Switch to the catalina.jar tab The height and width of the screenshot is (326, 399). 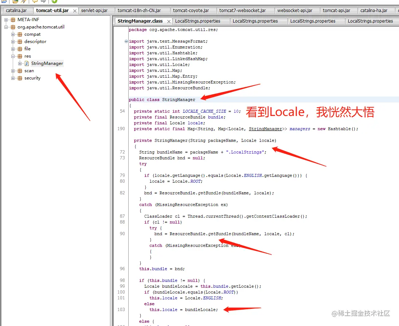pos(16,11)
